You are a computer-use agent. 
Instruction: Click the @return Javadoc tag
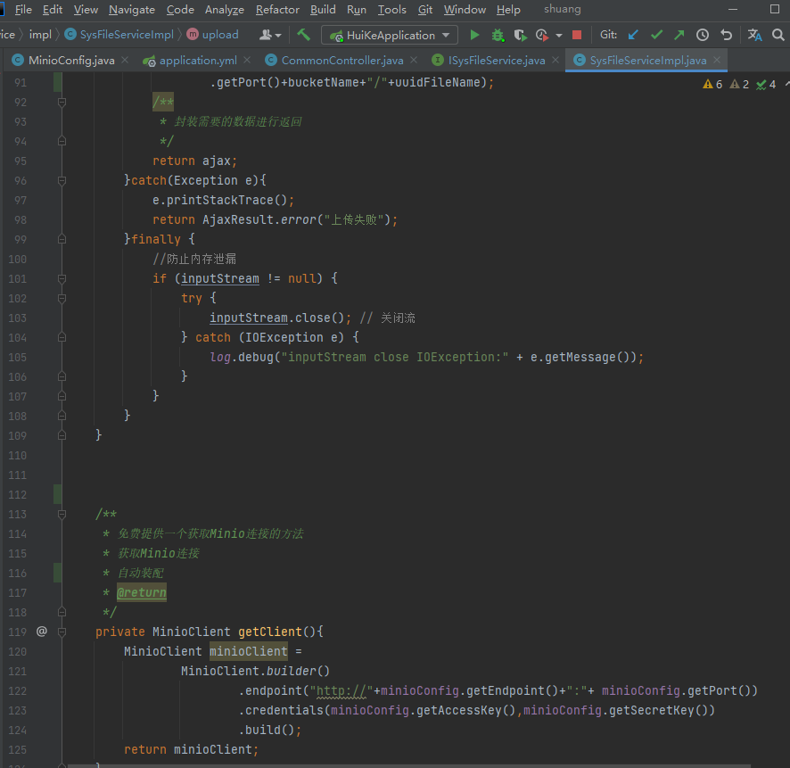[142, 592]
